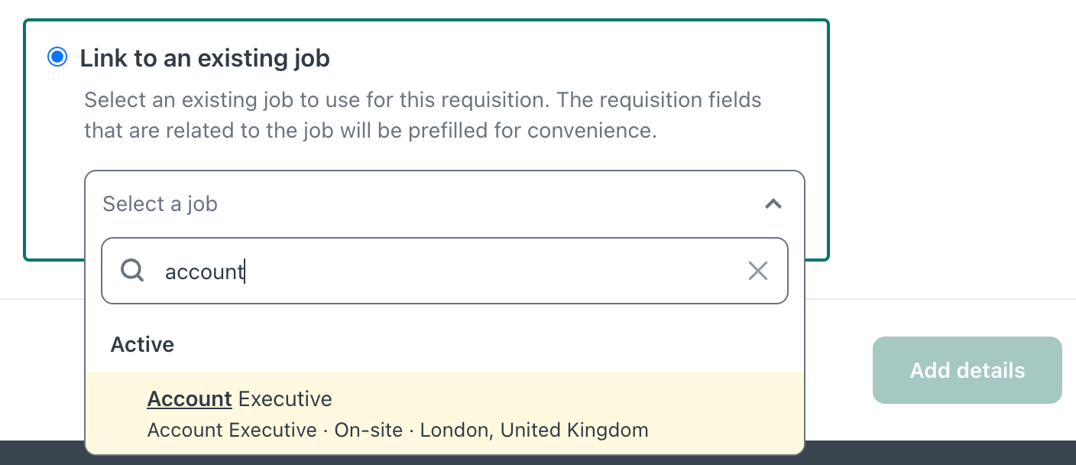Click inside the job search field containing 'account'
1076x465 pixels.
point(445,271)
